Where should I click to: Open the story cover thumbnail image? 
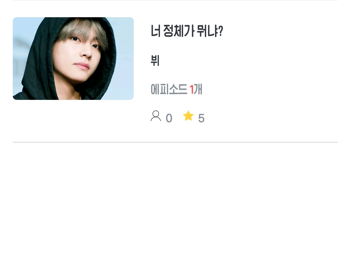(73, 59)
